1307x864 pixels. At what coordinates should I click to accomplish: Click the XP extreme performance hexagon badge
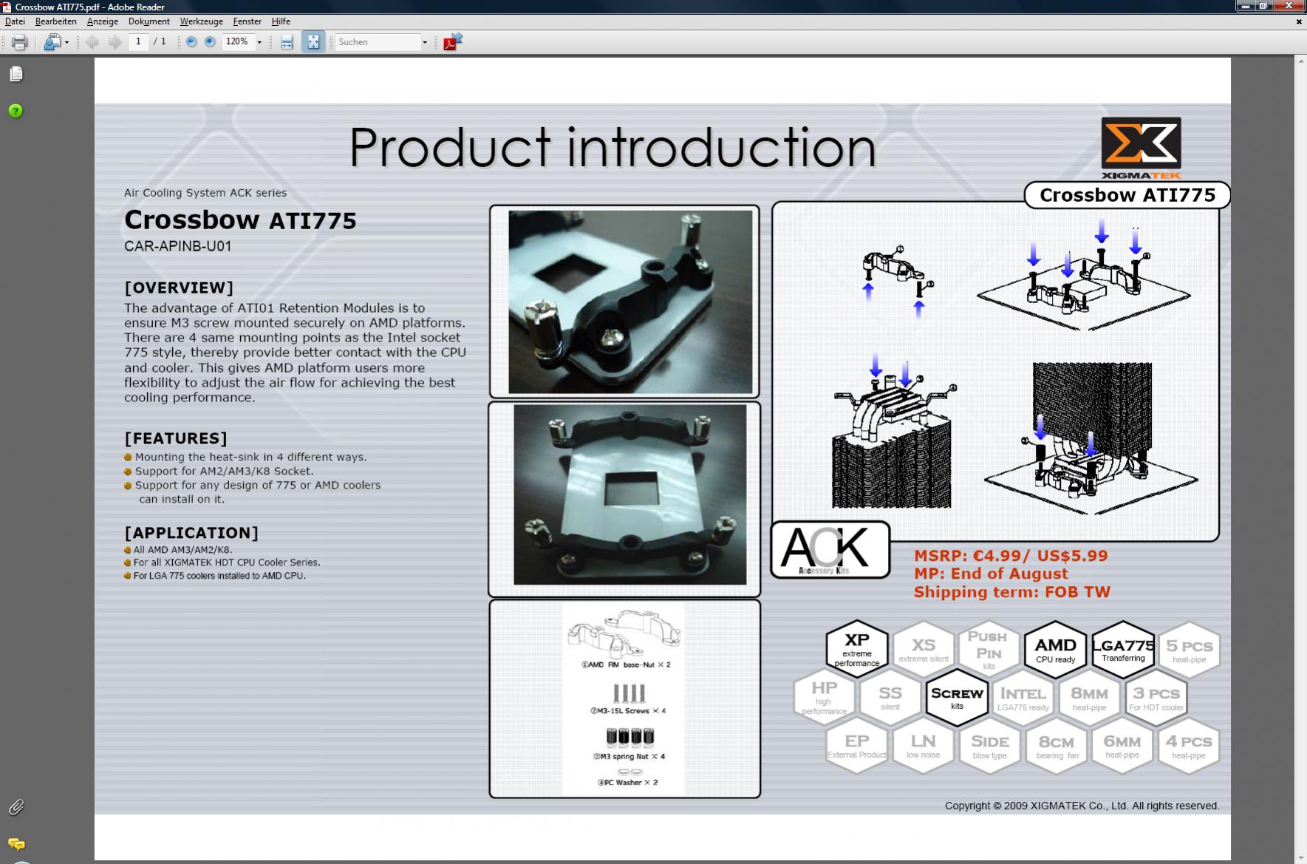857,648
